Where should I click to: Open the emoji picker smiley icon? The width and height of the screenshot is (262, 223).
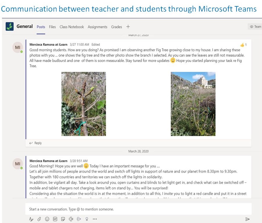click(x=47, y=219)
